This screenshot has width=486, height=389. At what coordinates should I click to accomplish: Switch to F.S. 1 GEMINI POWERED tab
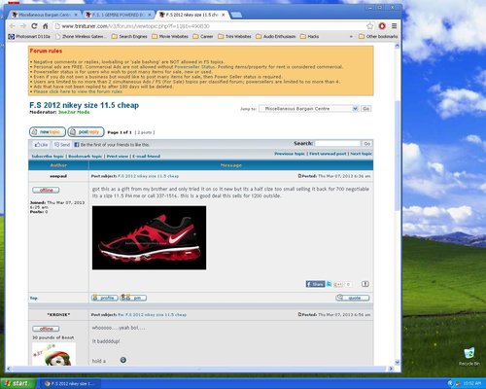pyautogui.click(x=118, y=15)
